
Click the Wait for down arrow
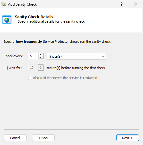[41, 69]
